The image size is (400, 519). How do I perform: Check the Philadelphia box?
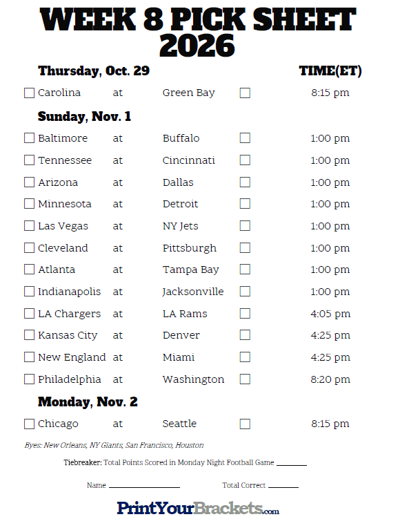[30, 379]
